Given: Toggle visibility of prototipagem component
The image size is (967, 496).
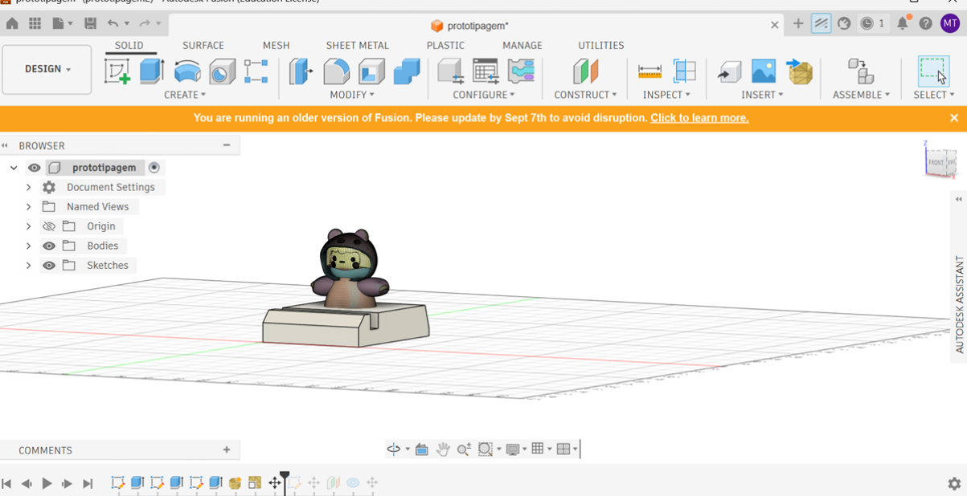Looking at the screenshot, I should (x=34, y=168).
